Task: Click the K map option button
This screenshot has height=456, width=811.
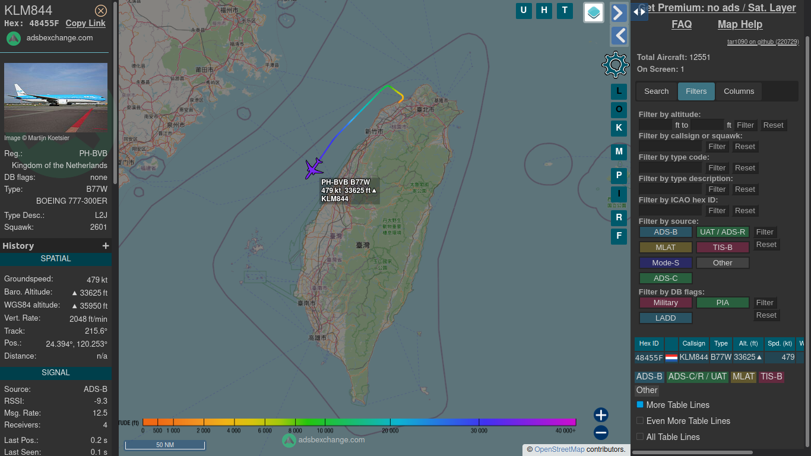Action: click(619, 128)
